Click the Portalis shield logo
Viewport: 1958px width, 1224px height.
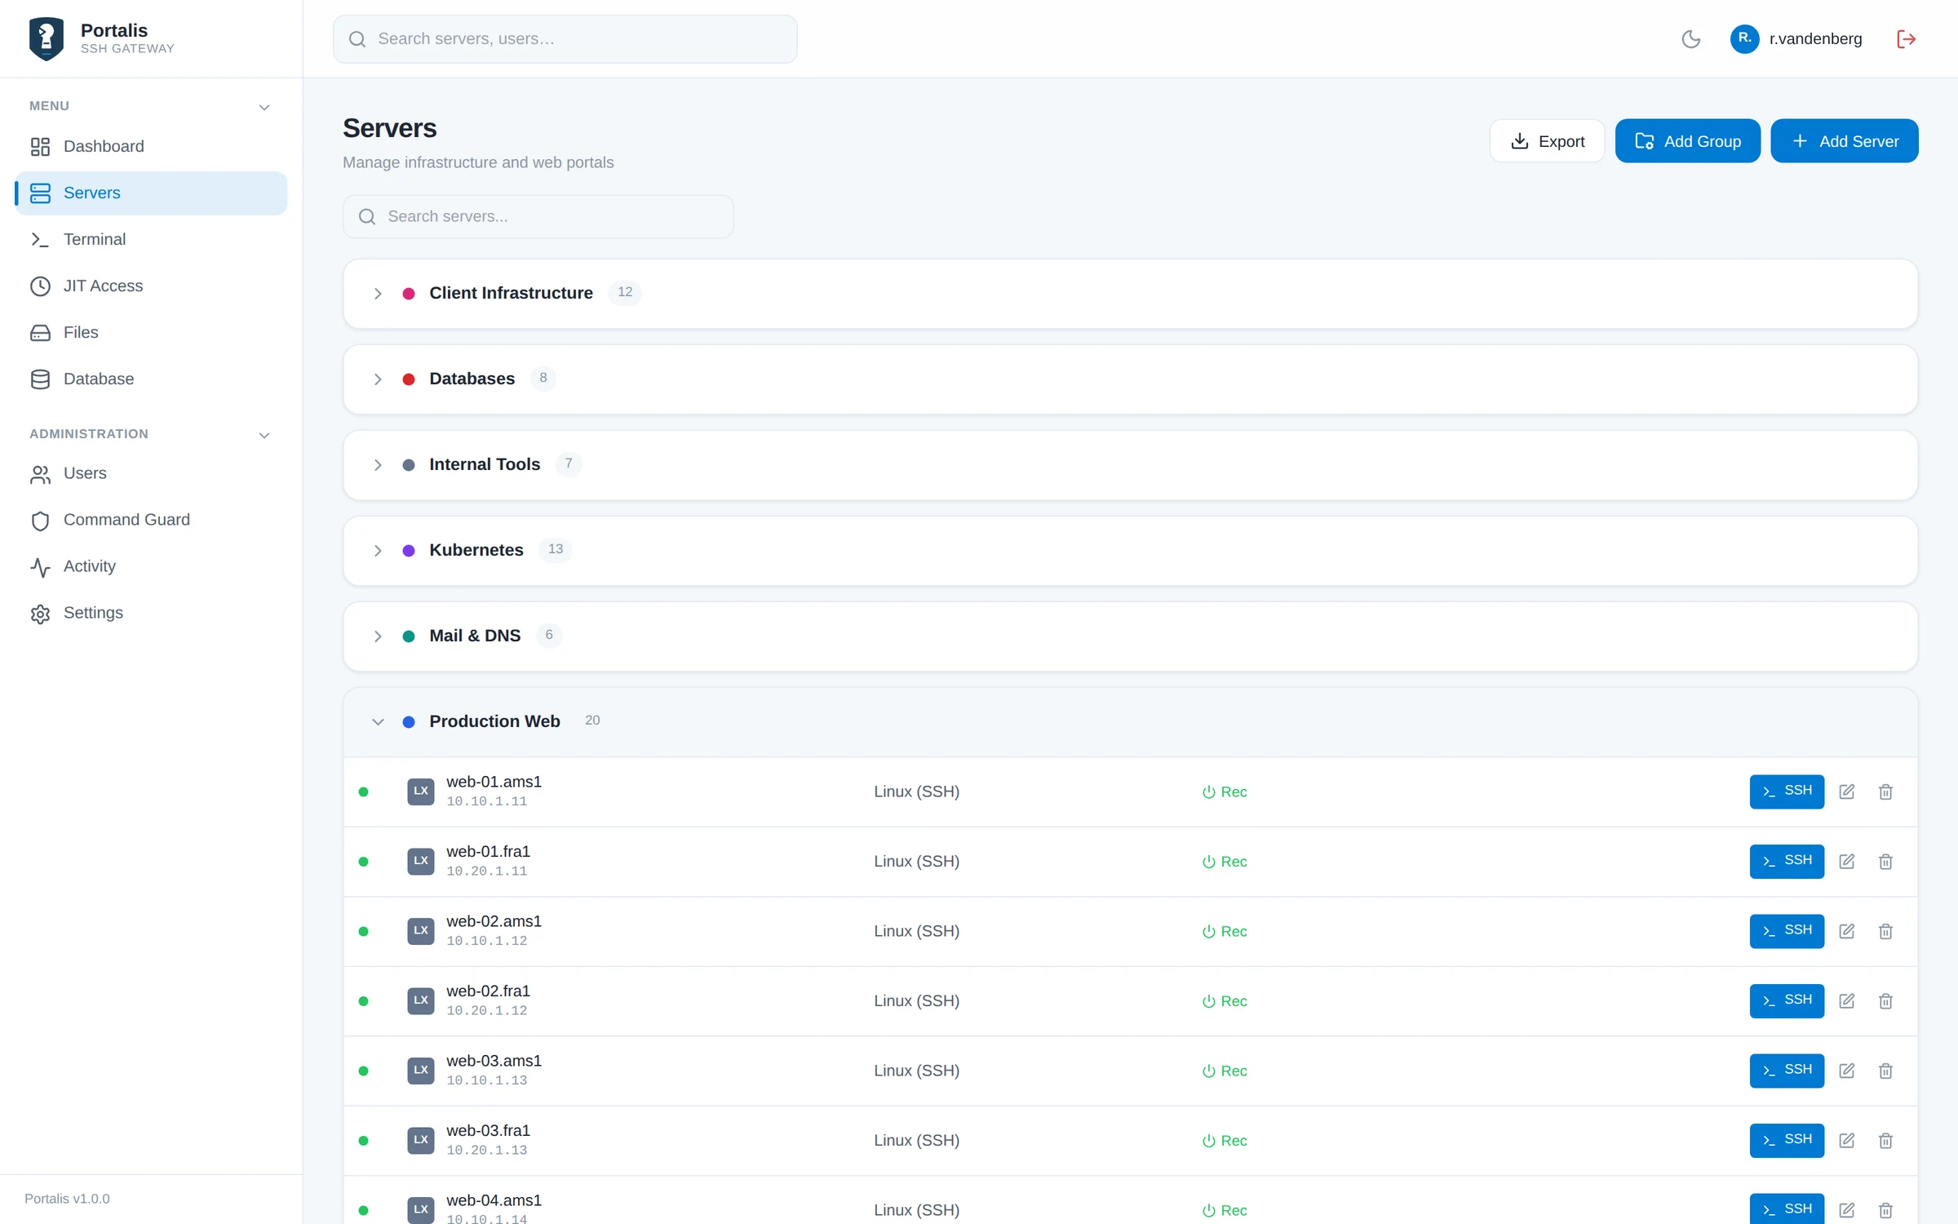point(47,38)
